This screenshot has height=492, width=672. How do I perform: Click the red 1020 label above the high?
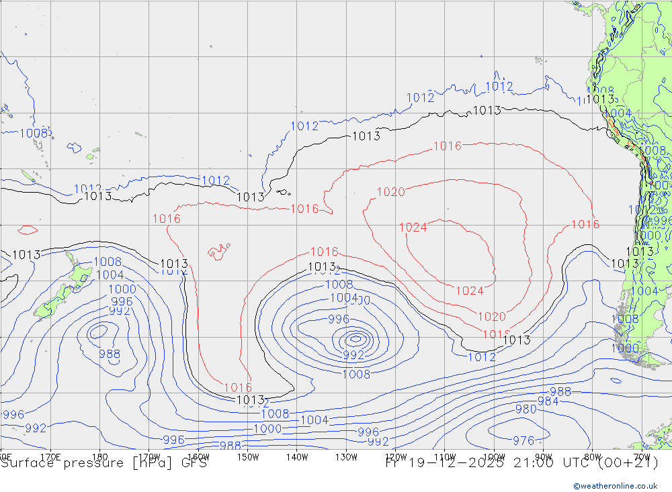click(390, 193)
